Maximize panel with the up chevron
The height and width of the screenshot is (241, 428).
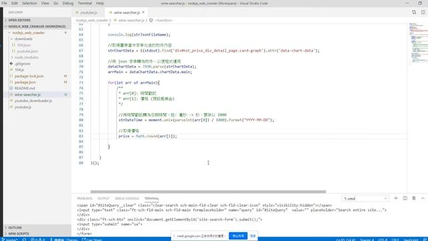[x=423, y=198]
